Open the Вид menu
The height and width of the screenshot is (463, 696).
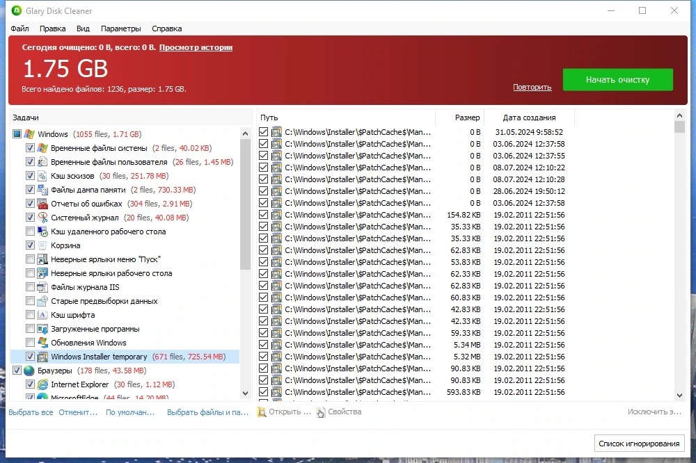(83, 29)
